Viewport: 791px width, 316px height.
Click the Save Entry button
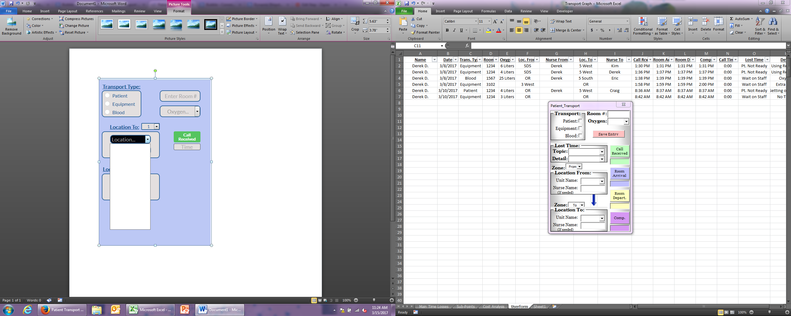click(x=608, y=134)
